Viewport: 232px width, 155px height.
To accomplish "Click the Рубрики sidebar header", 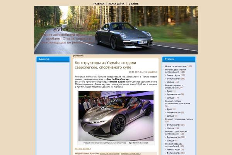I will (179, 59).
